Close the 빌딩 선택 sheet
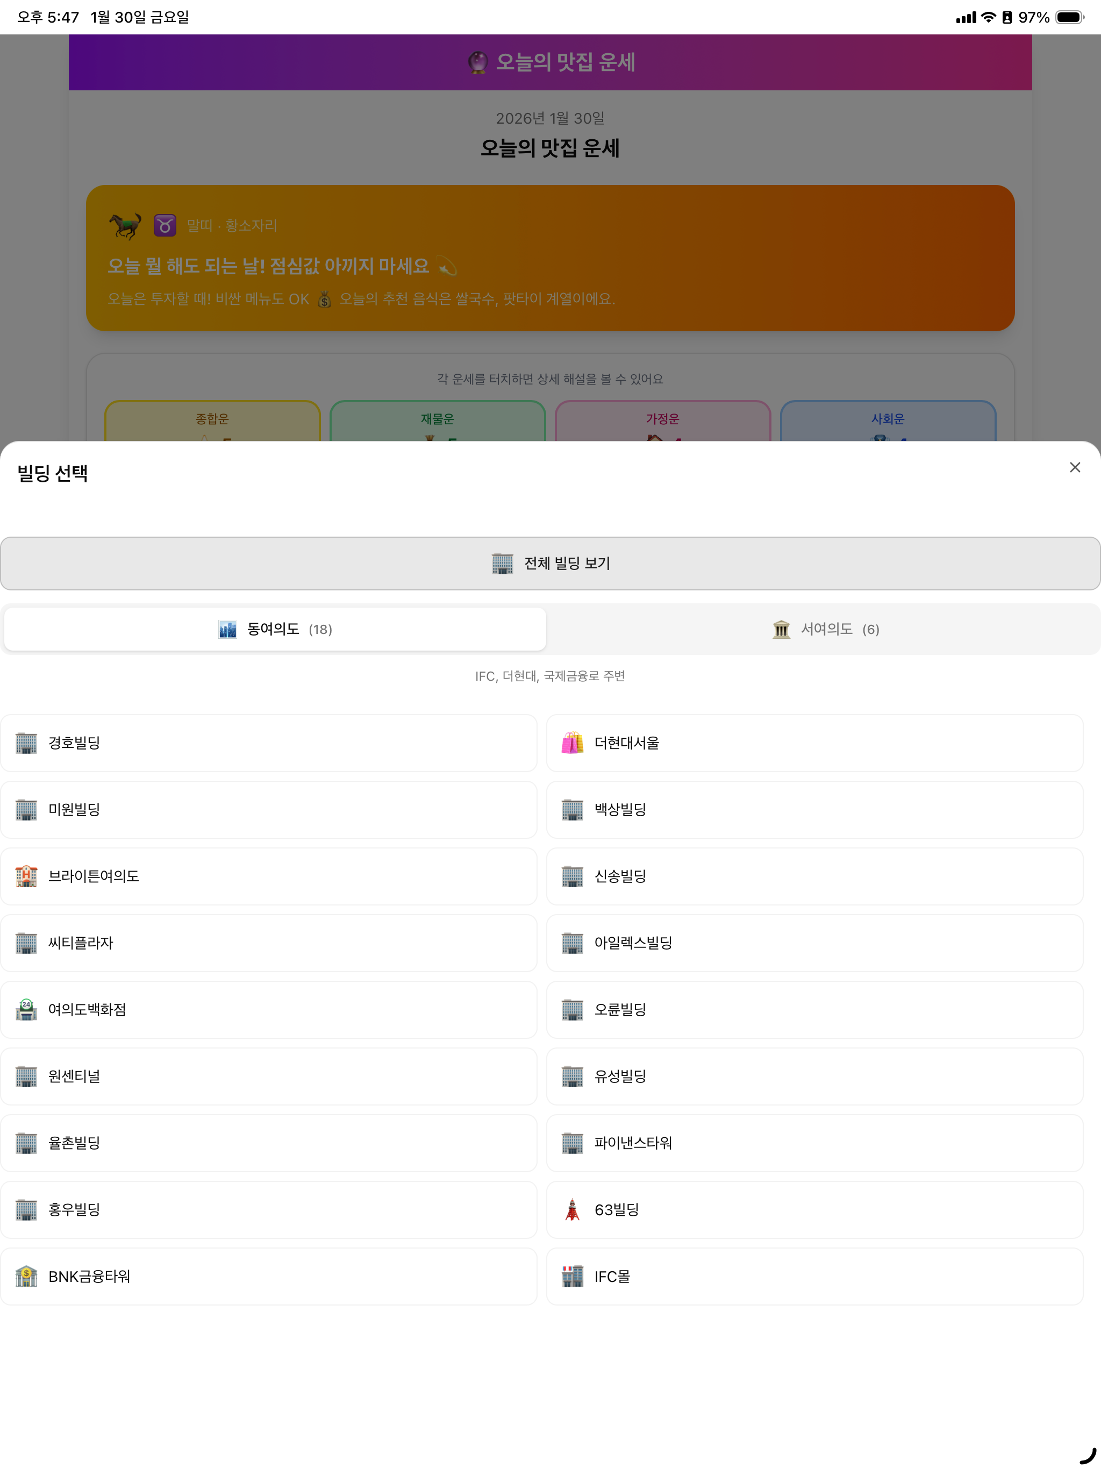1101x1469 pixels. [x=1075, y=467]
